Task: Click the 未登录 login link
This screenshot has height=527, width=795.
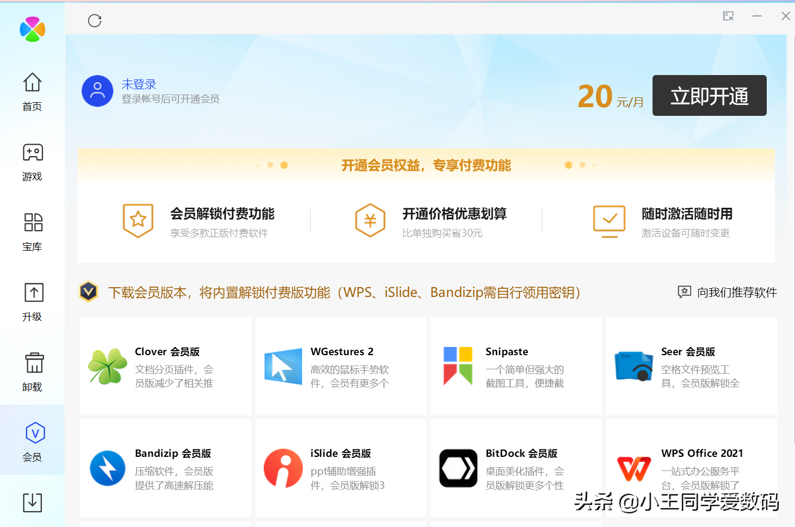Action: pyautogui.click(x=139, y=84)
